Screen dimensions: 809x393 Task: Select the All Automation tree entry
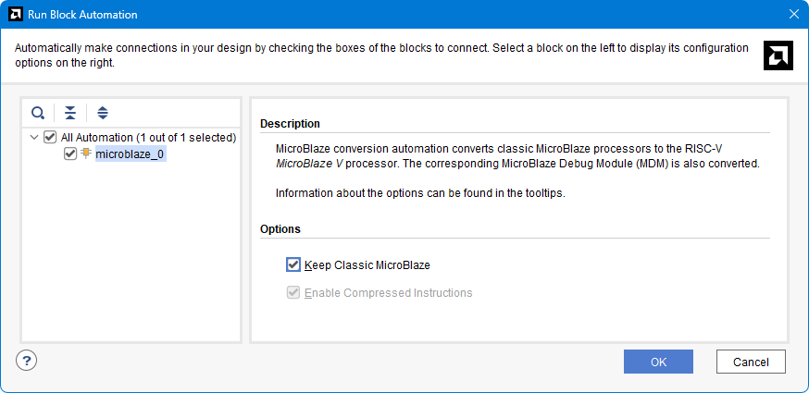[x=149, y=138]
